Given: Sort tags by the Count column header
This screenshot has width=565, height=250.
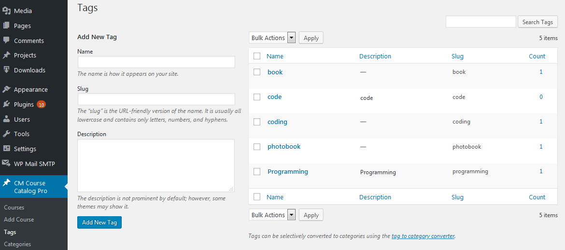Looking at the screenshot, I should click(x=537, y=56).
